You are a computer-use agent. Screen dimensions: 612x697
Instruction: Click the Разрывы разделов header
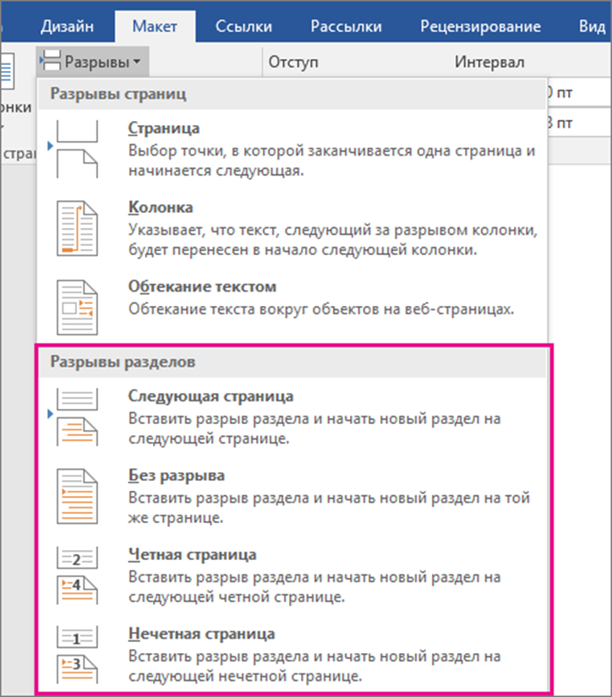(x=292, y=362)
